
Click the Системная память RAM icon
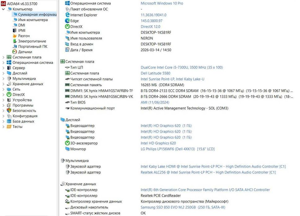coord(67,85)
